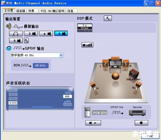Click the Decoder receiver icon
The width and height of the screenshot is (161, 140).
pos(137,113)
